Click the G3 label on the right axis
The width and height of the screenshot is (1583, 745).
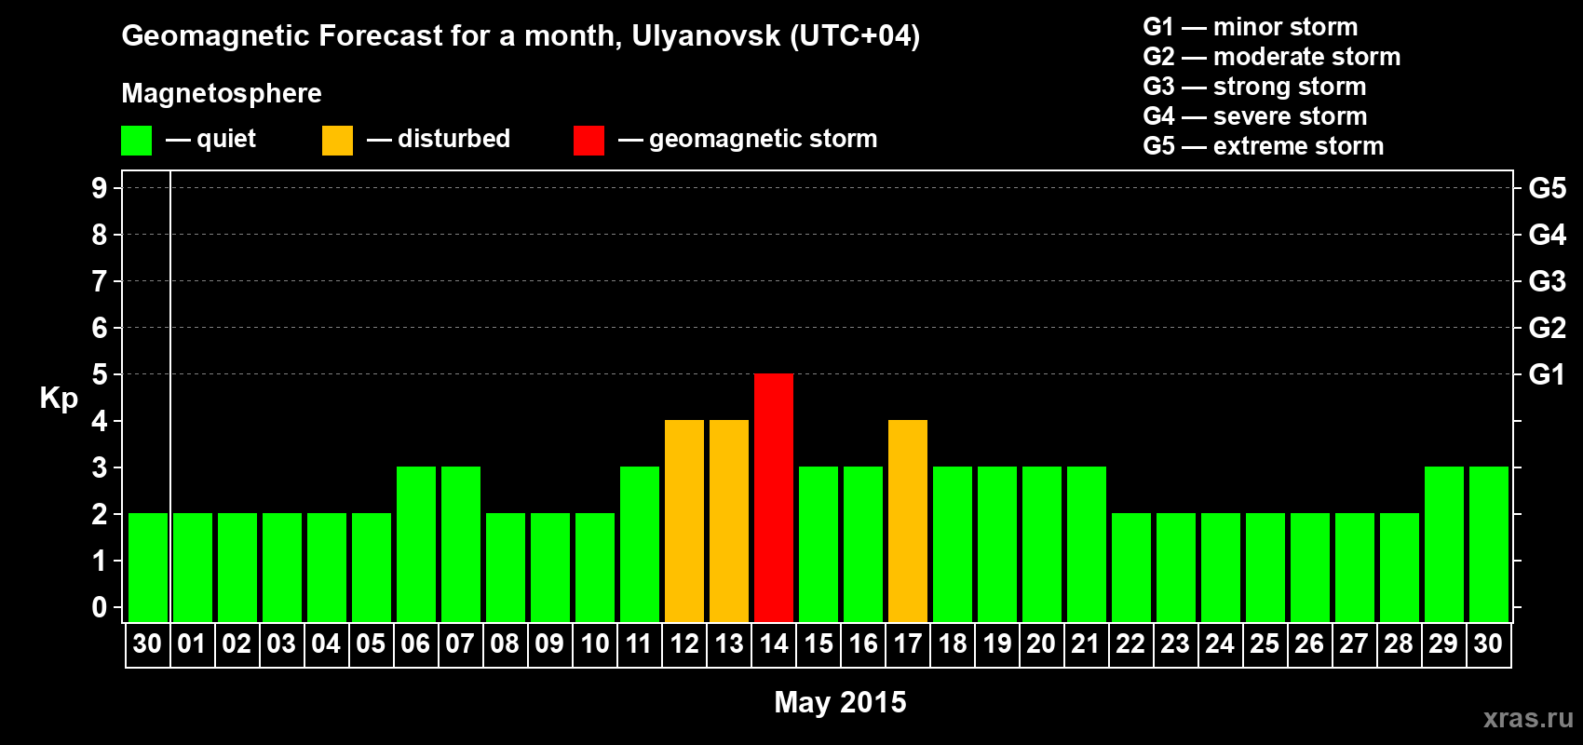point(1548,281)
